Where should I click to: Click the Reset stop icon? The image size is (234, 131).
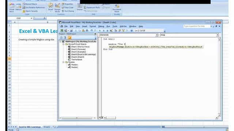pyautogui.click(x=107, y=31)
